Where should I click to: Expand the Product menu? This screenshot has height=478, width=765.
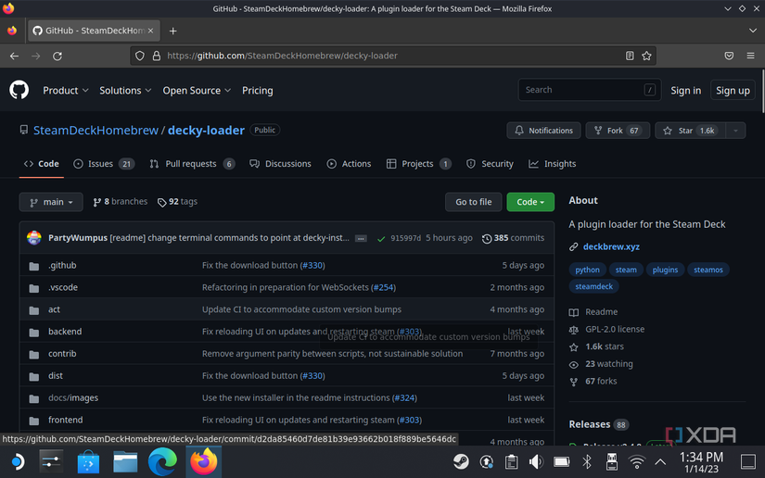(66, 91)
